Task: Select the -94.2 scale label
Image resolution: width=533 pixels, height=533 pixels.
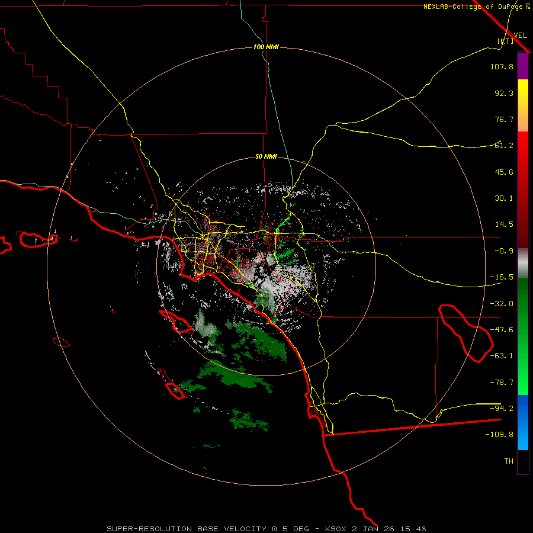Action: tap(502, 409)
